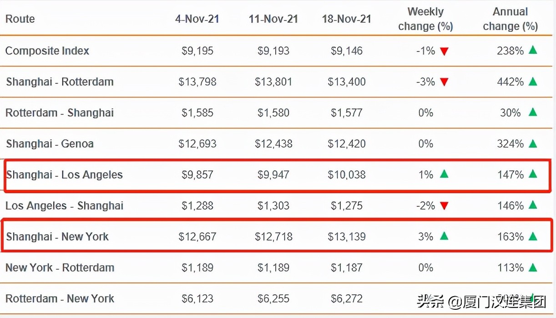This screenshot has width=556, height=318.
Task: Click the green annual arrow beside 238%
Action: [533, 50]
